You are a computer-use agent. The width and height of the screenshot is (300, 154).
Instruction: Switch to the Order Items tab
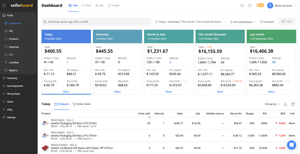point(82,104)
